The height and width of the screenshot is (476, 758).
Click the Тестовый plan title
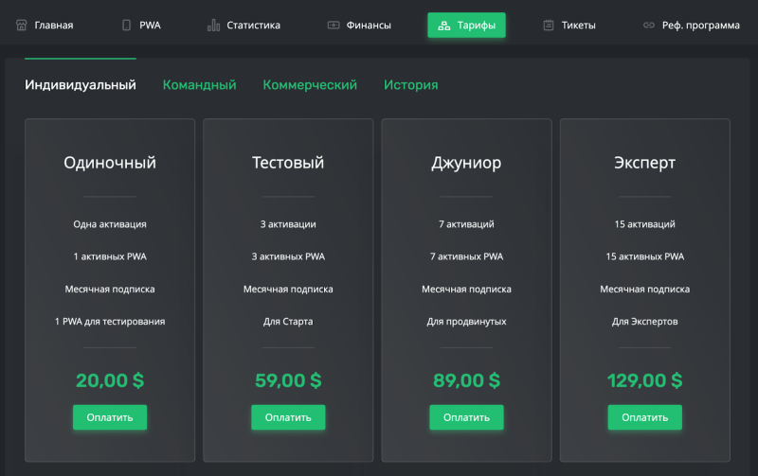(288, 163)
